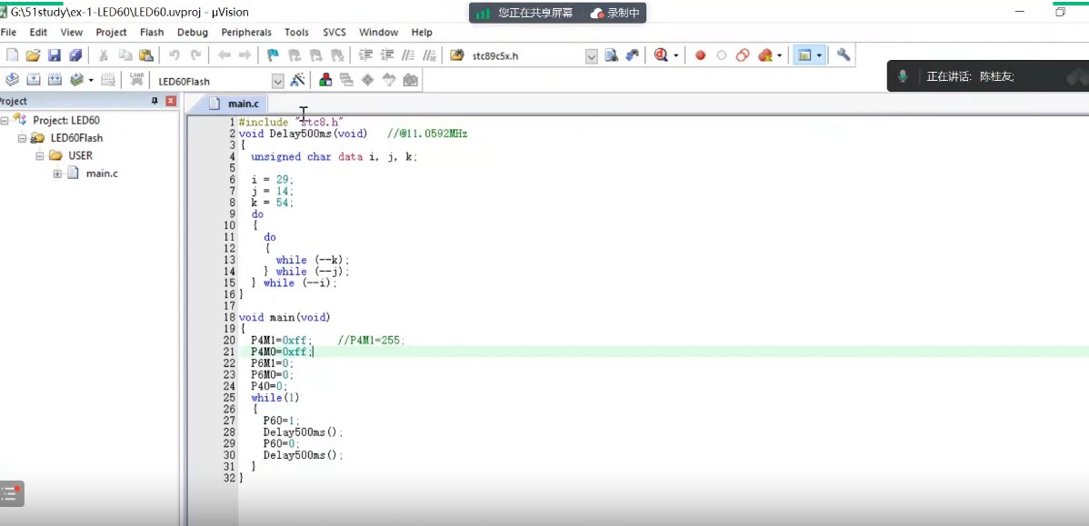Toggle the bookmark flag on current line

[x=273, y=55]
